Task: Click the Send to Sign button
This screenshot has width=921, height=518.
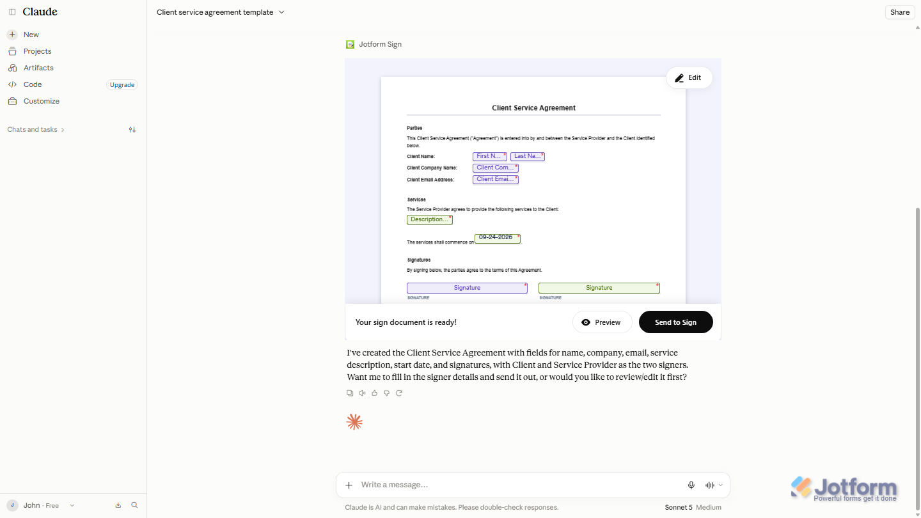Action: tap(675, 322)
